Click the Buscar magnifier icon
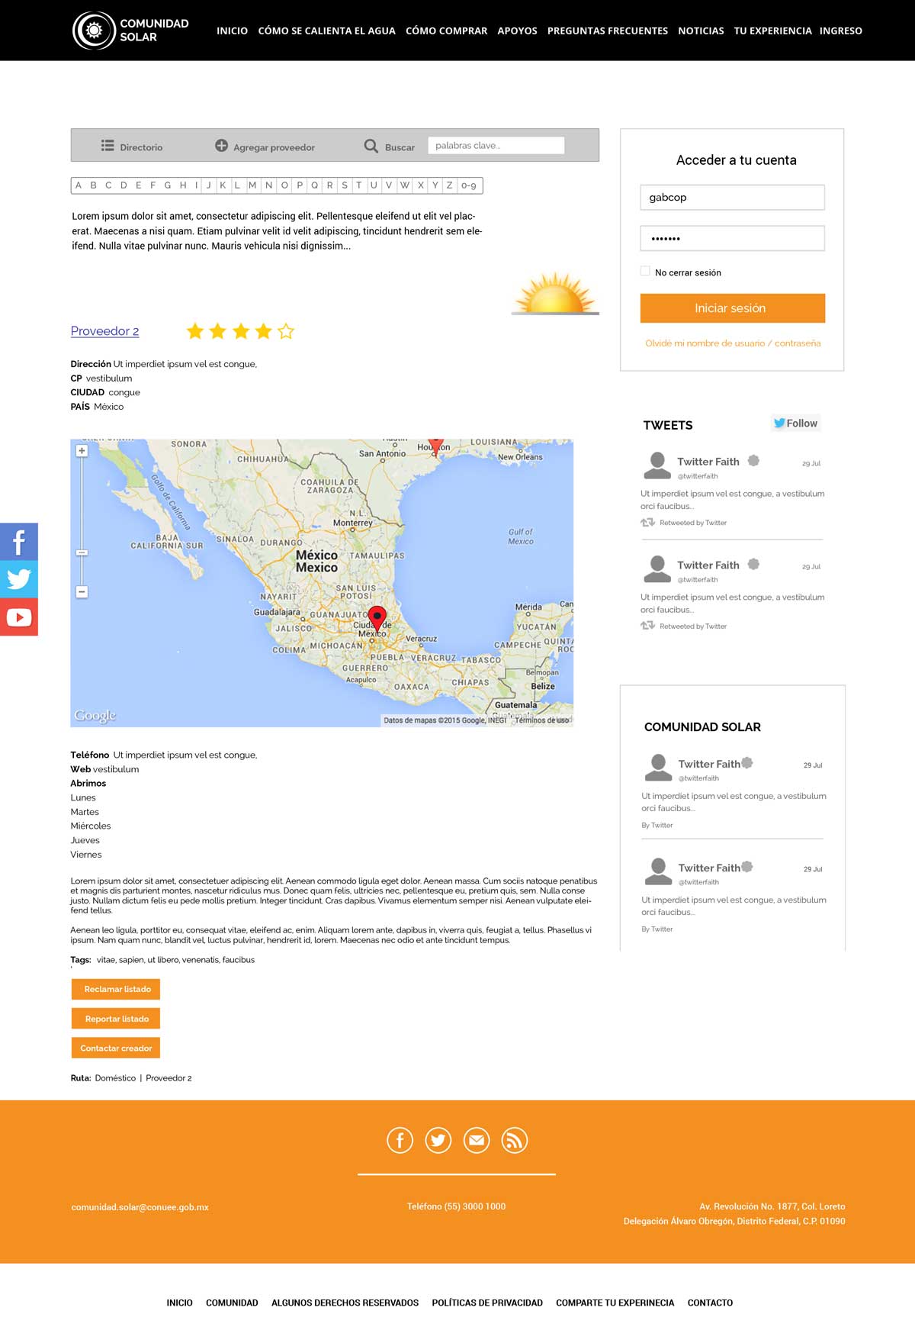 [x=371, y=146]
